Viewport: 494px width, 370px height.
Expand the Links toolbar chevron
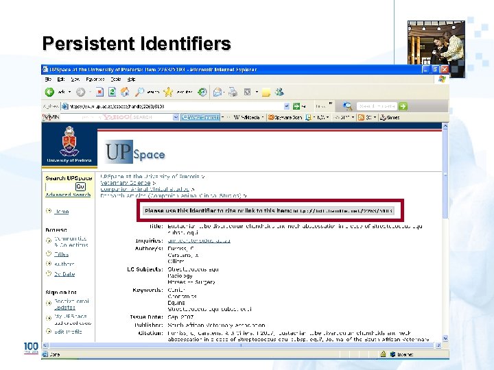point(331,103)
